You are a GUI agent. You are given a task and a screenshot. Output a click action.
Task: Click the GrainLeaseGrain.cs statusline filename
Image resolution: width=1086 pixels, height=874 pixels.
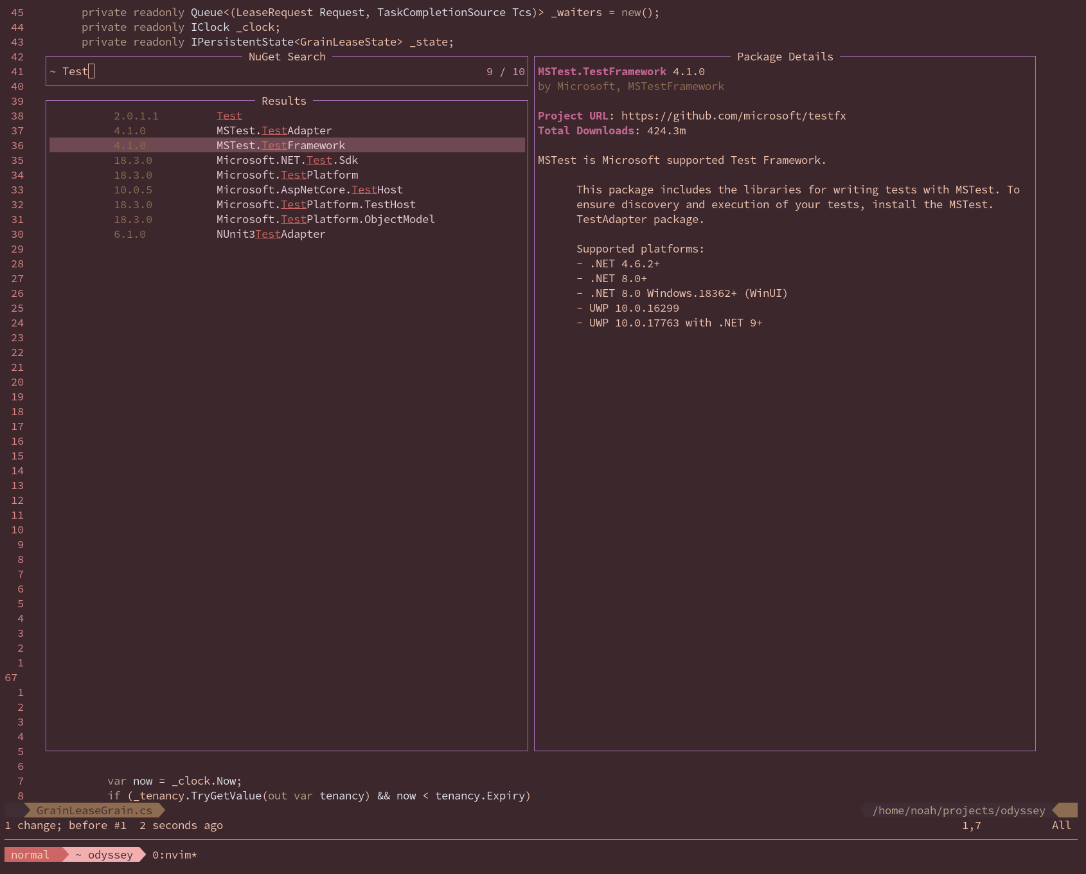point(94,810)
